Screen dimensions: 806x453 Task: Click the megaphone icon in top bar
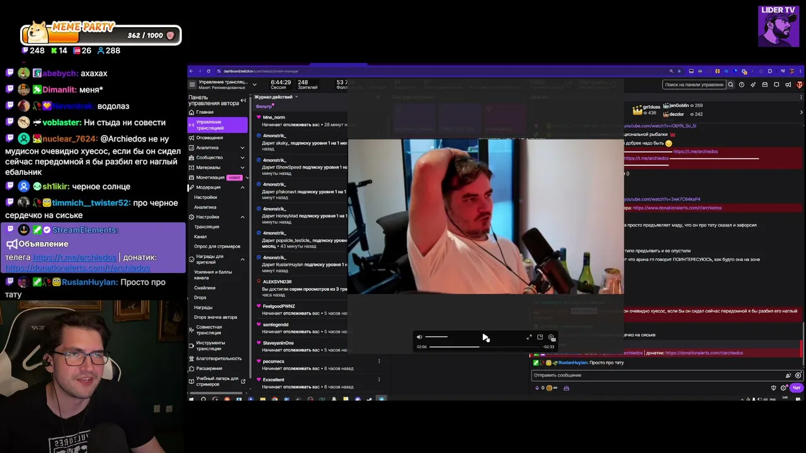(x=788, y=84)
